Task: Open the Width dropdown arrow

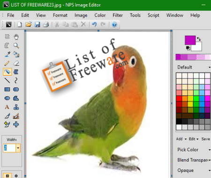Action: [x=18, y=148]
